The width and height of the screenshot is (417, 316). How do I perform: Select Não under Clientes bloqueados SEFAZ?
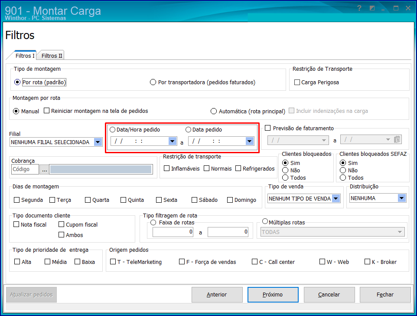point(343,170)
